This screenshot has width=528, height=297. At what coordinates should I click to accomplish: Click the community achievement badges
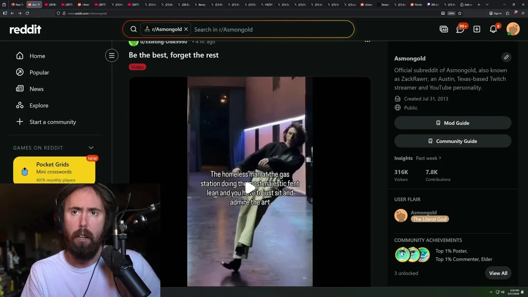pyautogui.click(x=412, y=255)
